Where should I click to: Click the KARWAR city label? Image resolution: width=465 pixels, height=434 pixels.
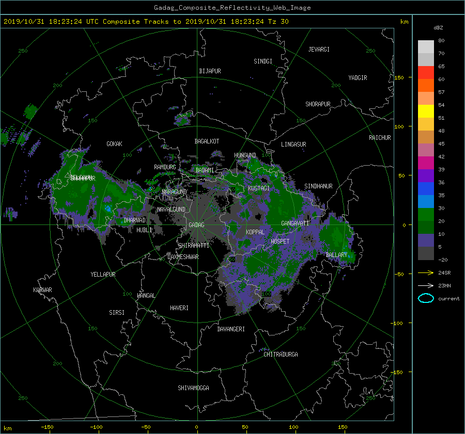coord(42,290)
